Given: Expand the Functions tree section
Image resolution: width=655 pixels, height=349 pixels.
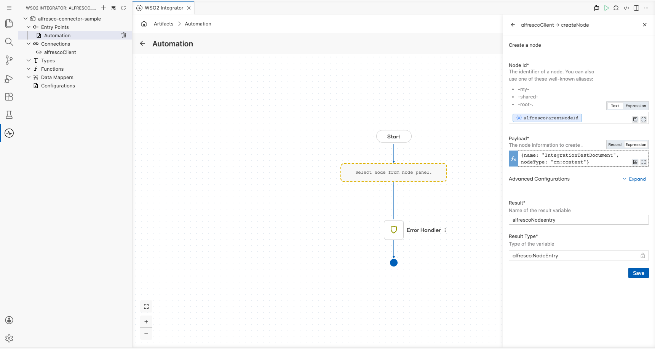Looking at the screenshot, I should click(29, 69).
